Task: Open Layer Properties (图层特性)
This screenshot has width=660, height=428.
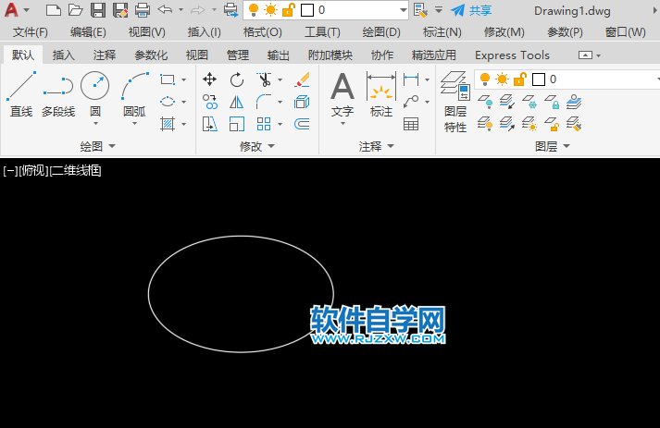Action: tap(455, 102)
